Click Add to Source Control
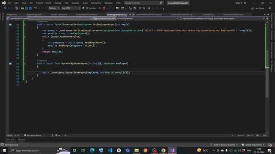 224,145
